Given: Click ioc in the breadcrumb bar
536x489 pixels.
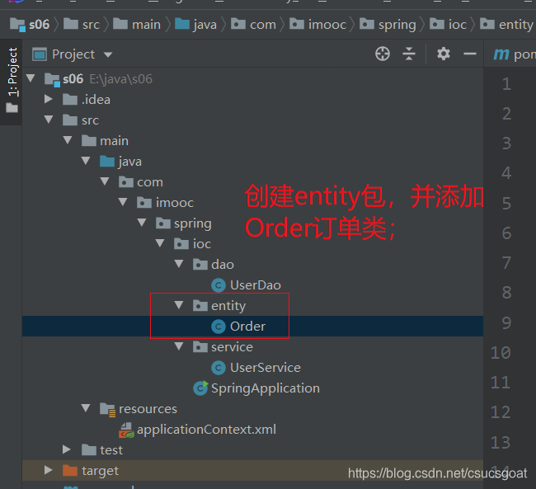Looking at the screenshot, I should 458,25.
